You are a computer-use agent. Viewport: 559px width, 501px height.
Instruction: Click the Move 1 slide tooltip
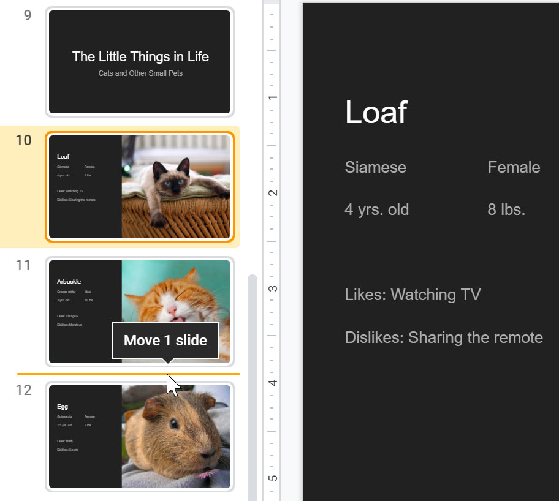[165, 341]
